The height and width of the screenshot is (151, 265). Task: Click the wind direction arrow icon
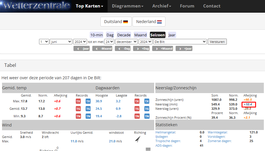tap(138, 139)
